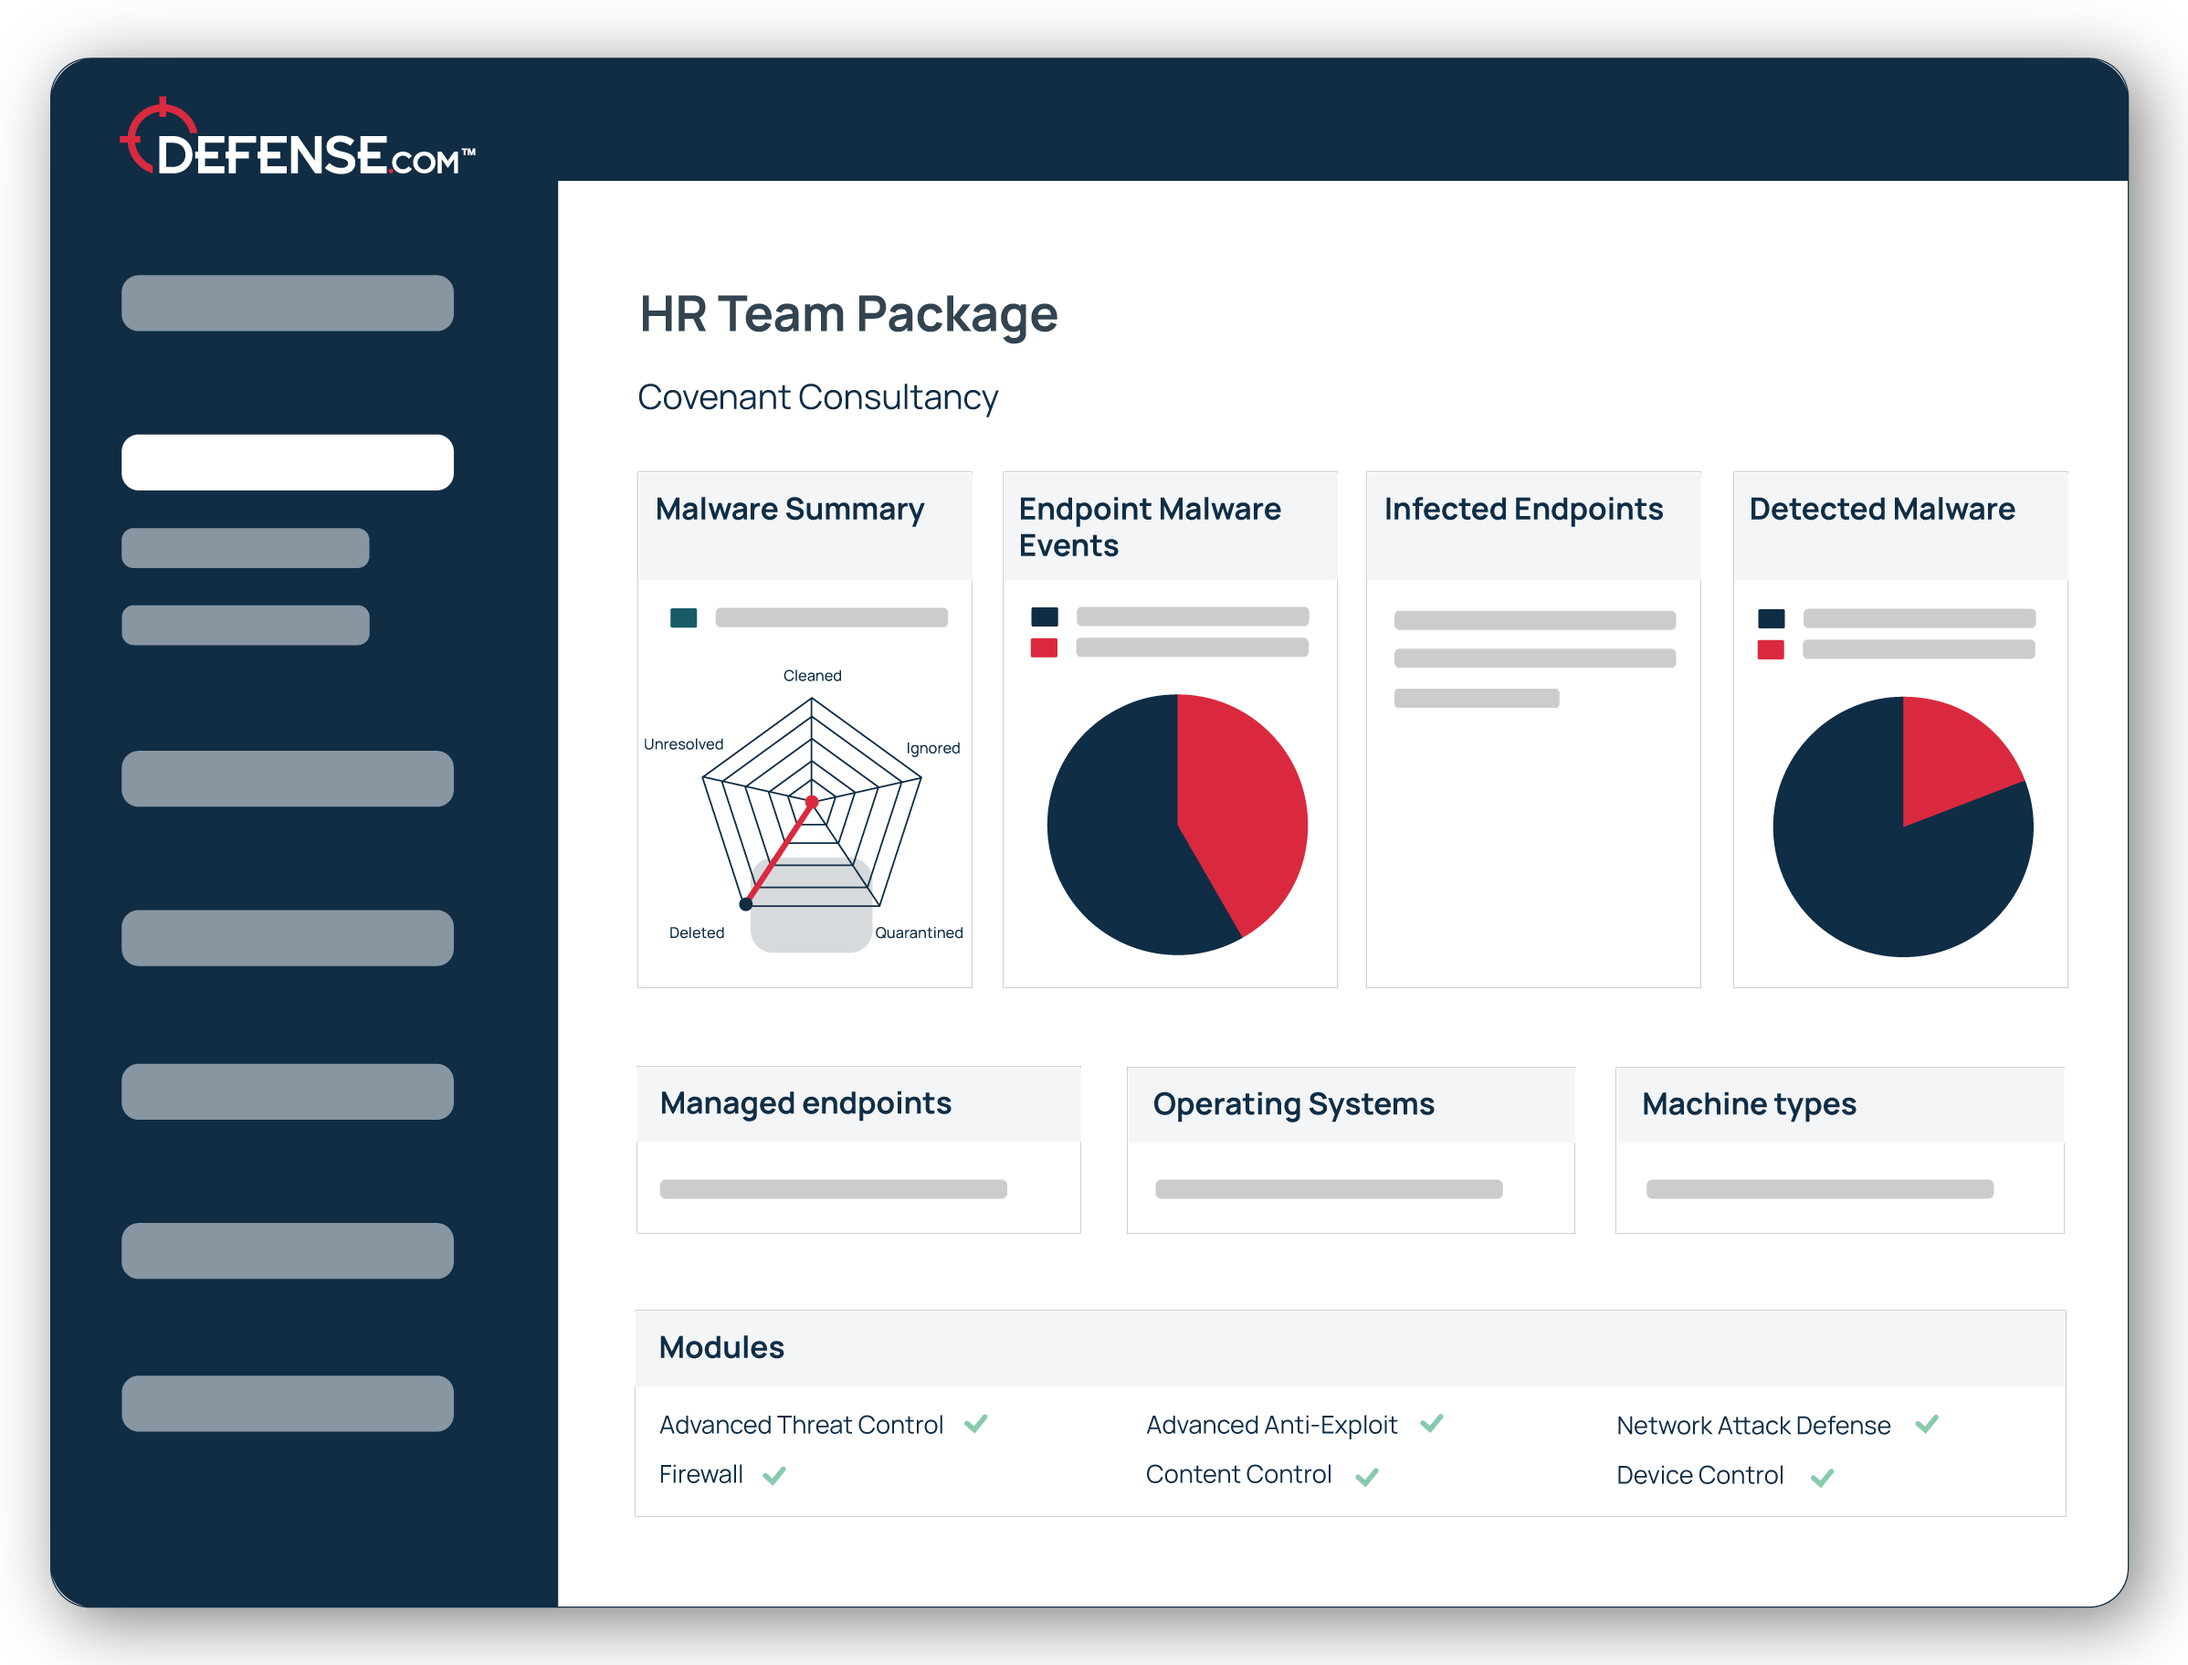Click the HR Team Package title
This screenshot has width=2188, height=1665.
click(x=849, y=314)
